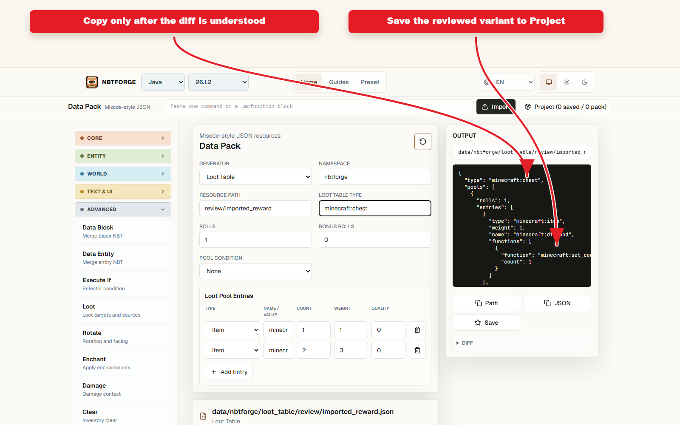The height and width of the screenshot is (425, 680).
Task: Collapse the ADVANCED sidebar category
Action: coord(123,210)
